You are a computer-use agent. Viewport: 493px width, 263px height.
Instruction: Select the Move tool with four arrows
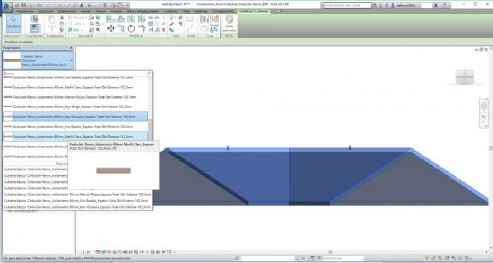coord(111,29)
